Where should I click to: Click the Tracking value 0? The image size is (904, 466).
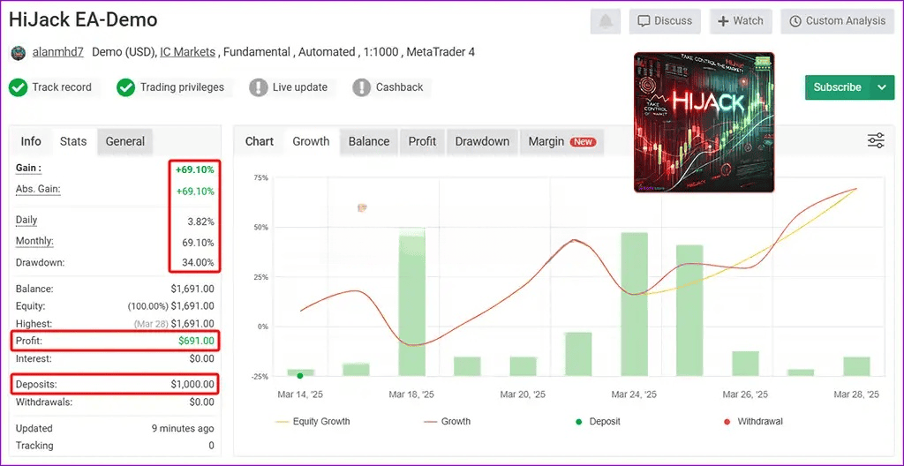[211, 446]
